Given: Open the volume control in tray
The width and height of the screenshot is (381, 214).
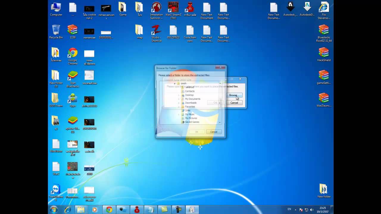Looking at the screenshot, I should tap(312, 210).
